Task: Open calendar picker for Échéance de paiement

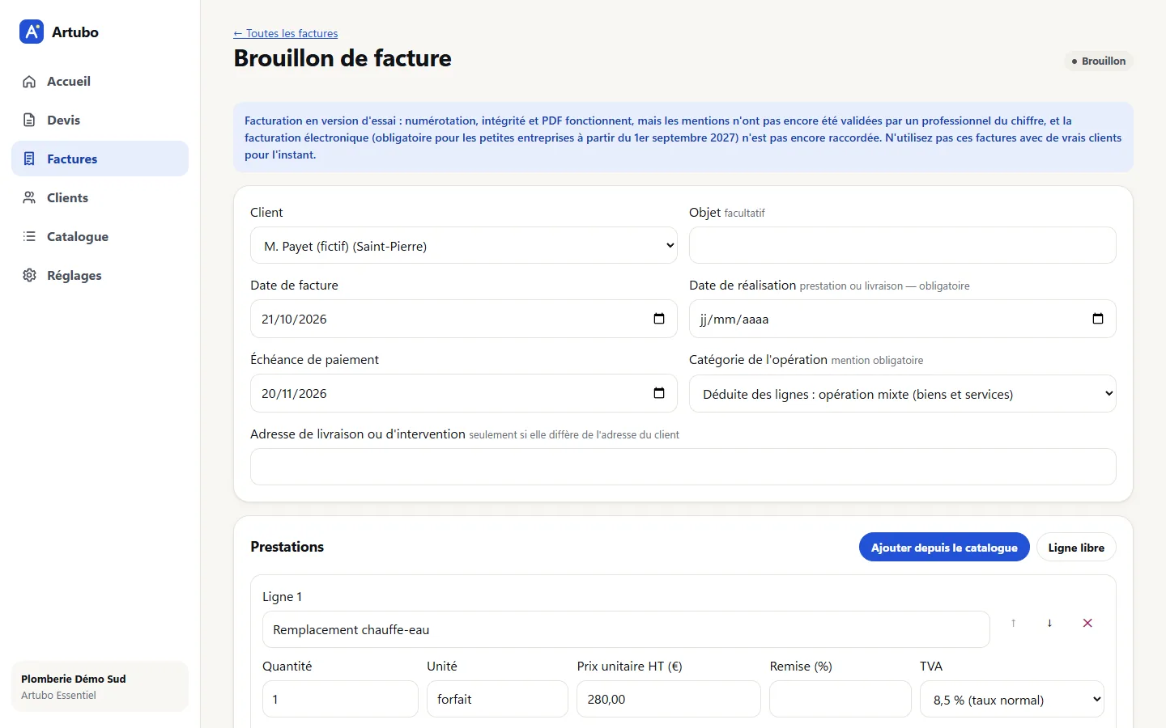Action: pos(659,393)
